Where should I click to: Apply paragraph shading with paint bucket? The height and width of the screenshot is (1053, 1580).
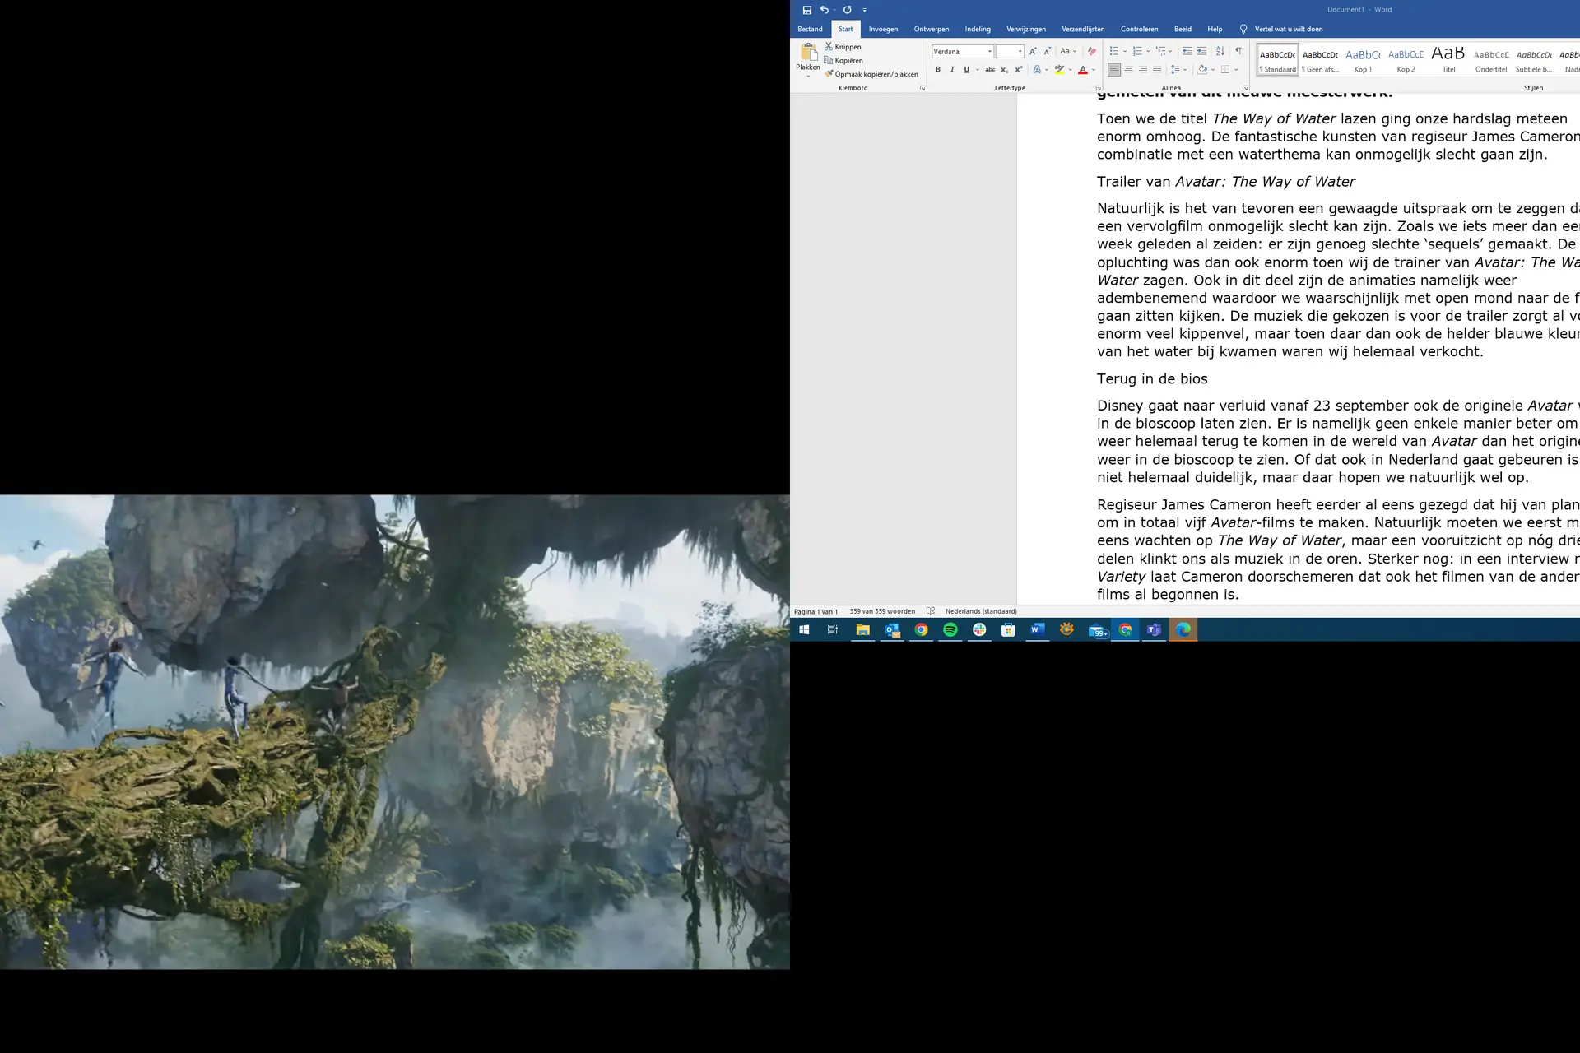(x=1202, y=70)
